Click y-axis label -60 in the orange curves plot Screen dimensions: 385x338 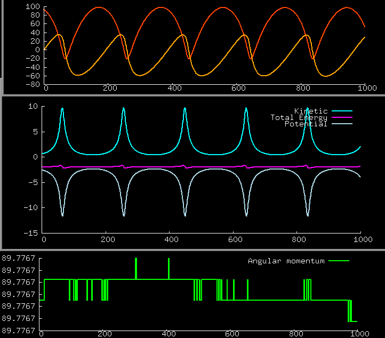[33, 76]
